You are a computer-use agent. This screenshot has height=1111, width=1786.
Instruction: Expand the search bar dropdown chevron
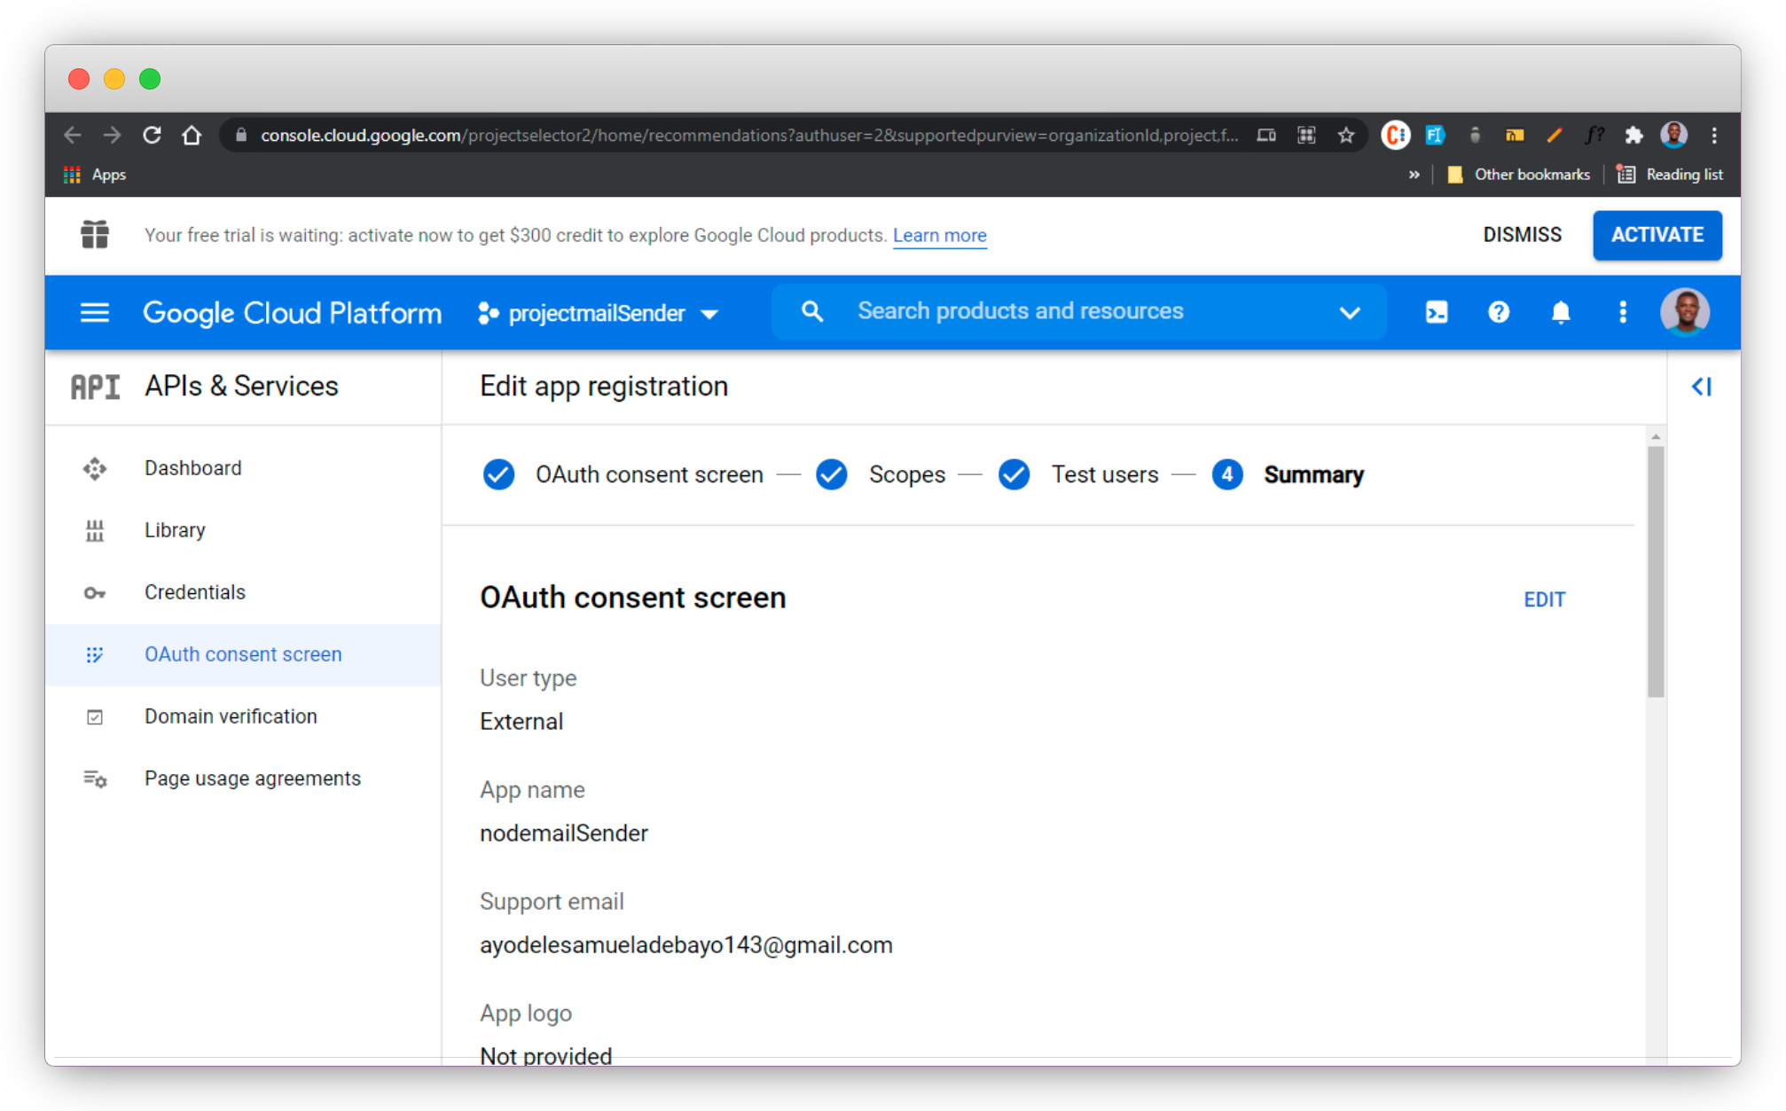pos(1350,312)
